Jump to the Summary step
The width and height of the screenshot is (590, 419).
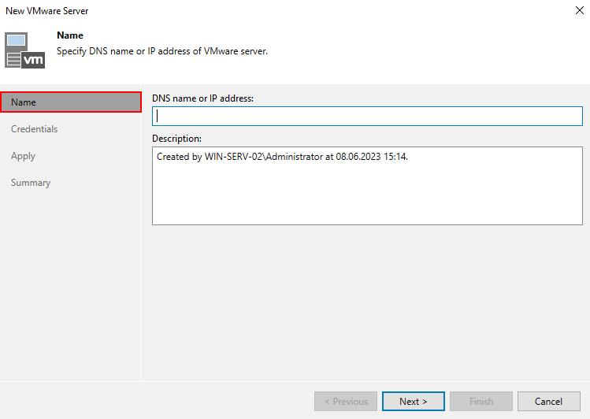(31, 183)
